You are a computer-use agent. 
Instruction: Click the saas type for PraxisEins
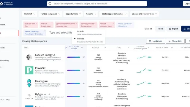coord(121,70)
